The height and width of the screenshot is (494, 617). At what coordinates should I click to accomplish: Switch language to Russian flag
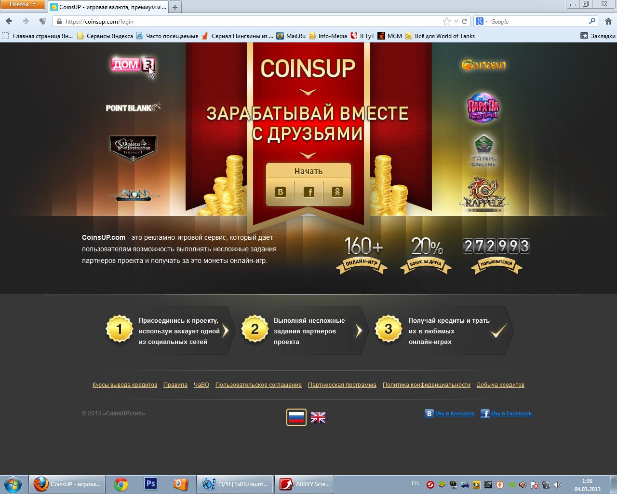pyautogui.click(x=296, y=417)
